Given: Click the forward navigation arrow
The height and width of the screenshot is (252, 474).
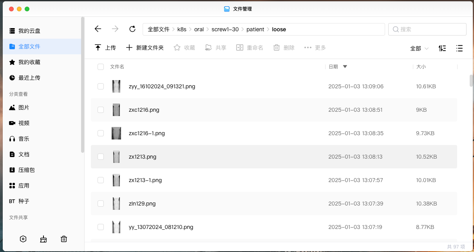Looking at the screenshot, I should 115,29.
